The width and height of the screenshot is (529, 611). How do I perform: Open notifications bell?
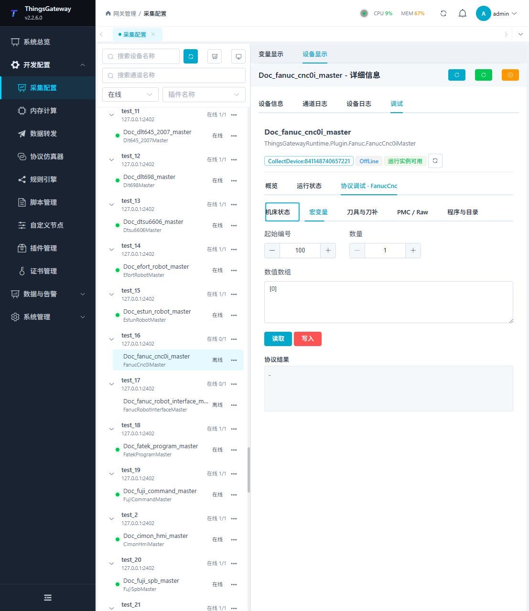coord(463,13)
